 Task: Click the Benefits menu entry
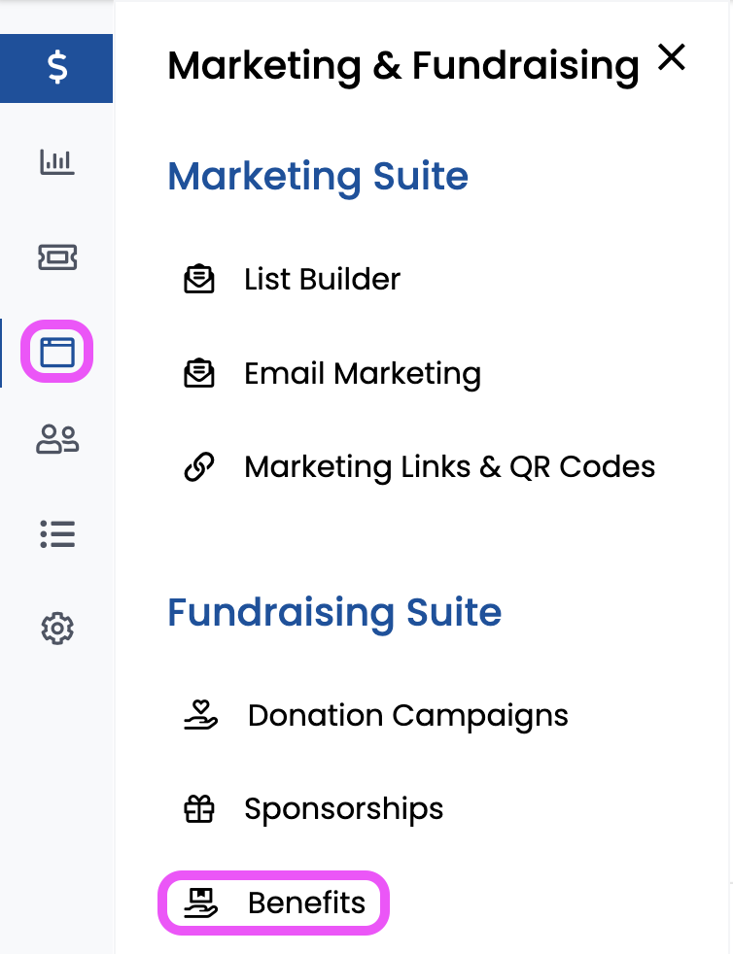[306, 903]
